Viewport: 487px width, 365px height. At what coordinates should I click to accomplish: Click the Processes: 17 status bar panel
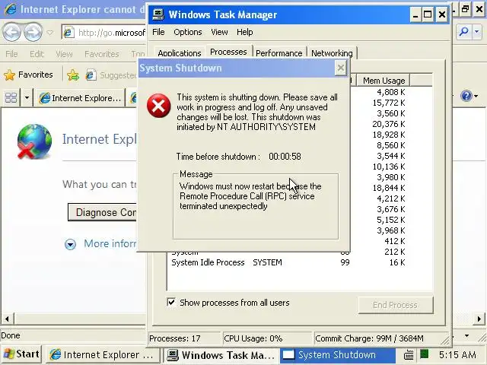[x=184, y=338]
